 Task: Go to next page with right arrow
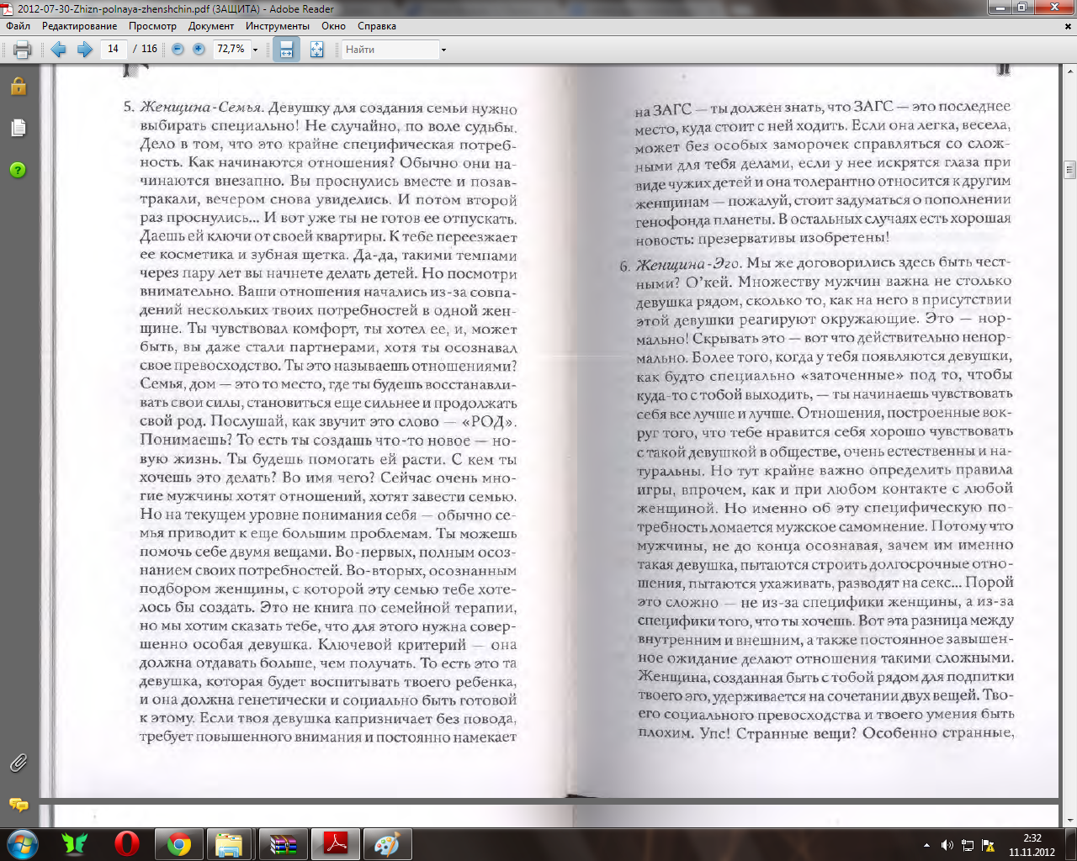pos(84,50)
